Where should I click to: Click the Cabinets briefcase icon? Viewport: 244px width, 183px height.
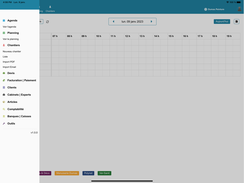coord(4,94)
